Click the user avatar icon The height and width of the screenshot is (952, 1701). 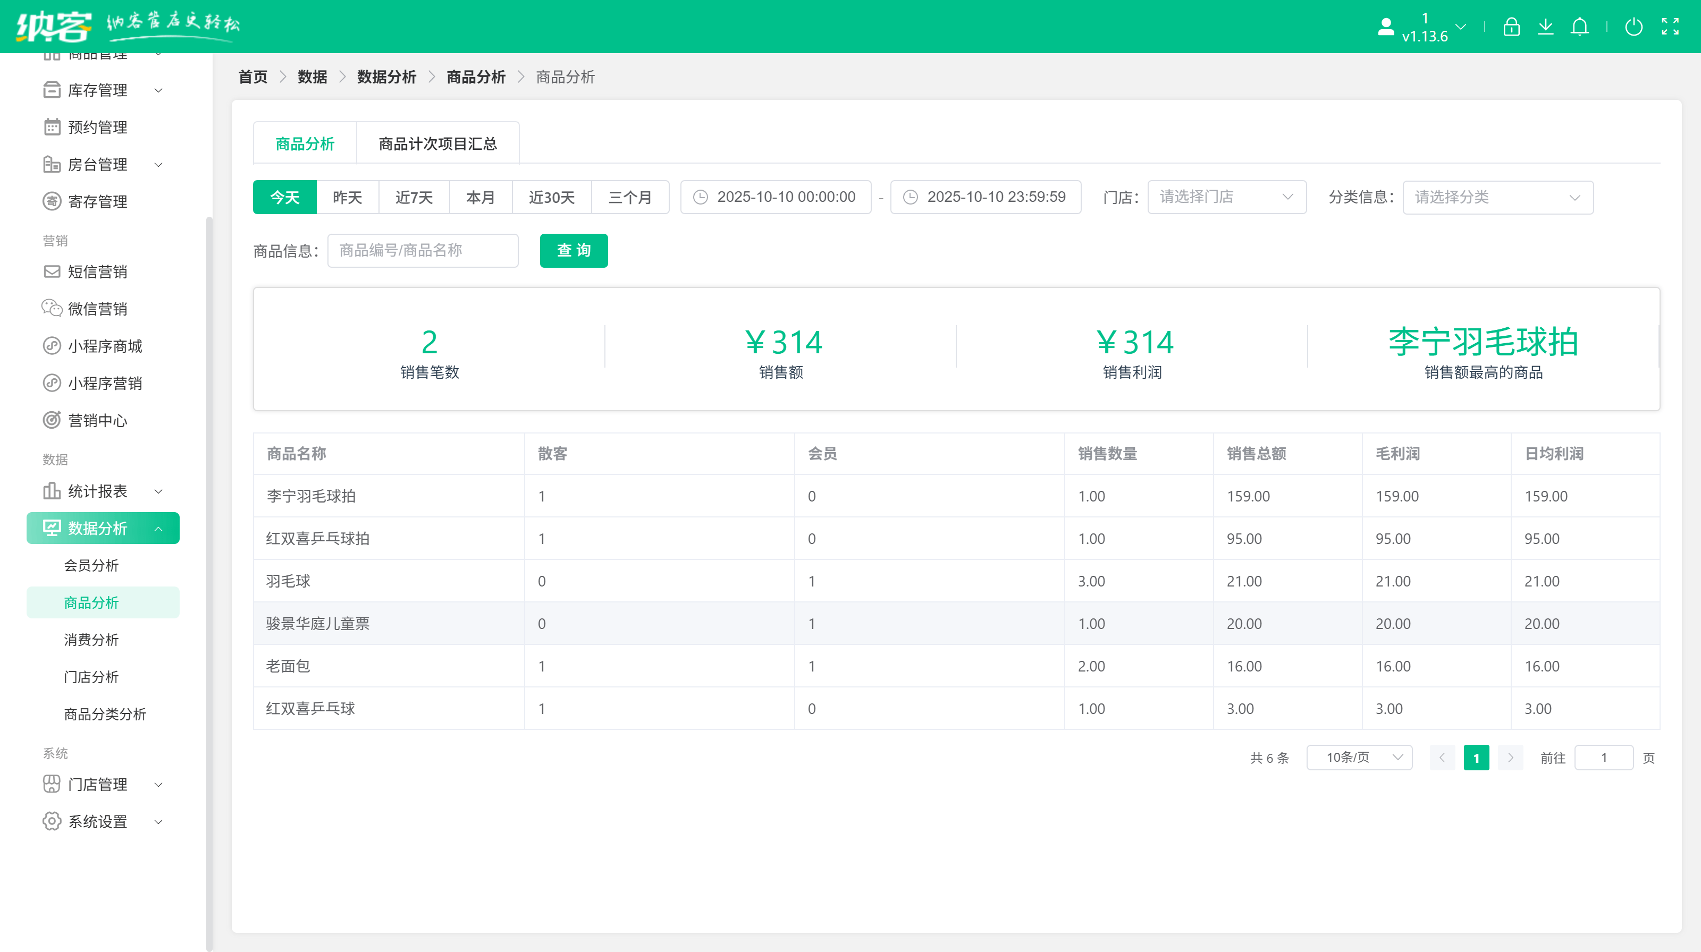coord(1386,27)
